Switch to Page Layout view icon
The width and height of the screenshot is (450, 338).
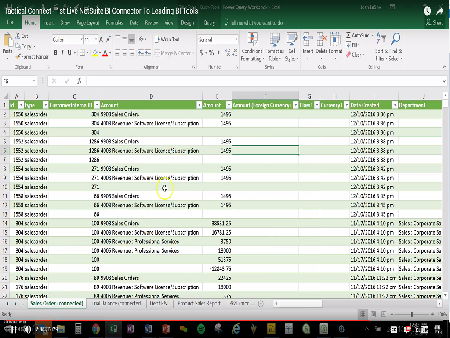(373, 314)
